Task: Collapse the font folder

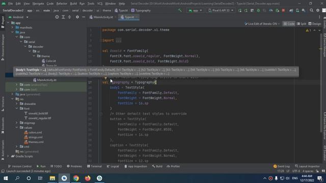Action: coord(17,108)
